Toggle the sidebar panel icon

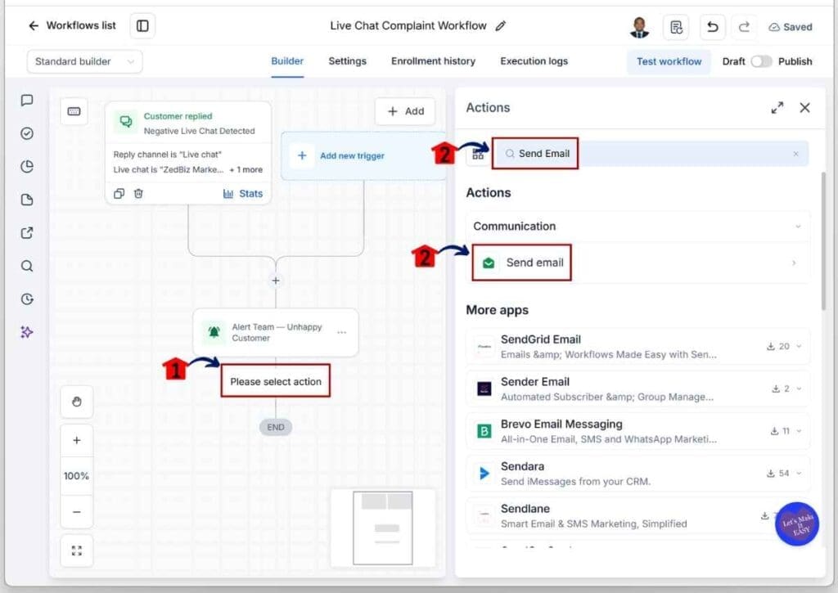[142, 25]
